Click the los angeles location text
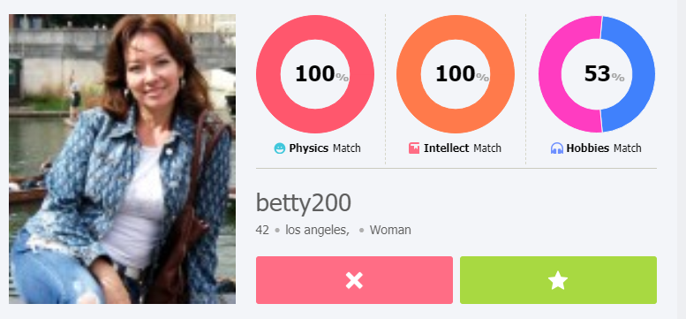The height and width of the screenshot is (319, 686). point(317,230)
